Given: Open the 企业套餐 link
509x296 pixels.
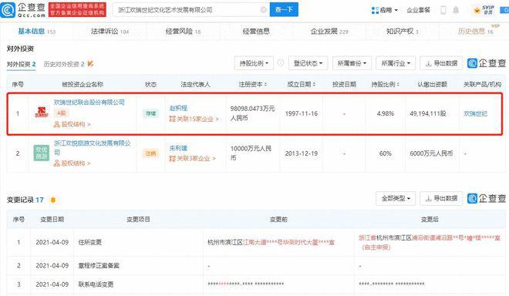Looking at the screenshot, I should pos(418,10).
